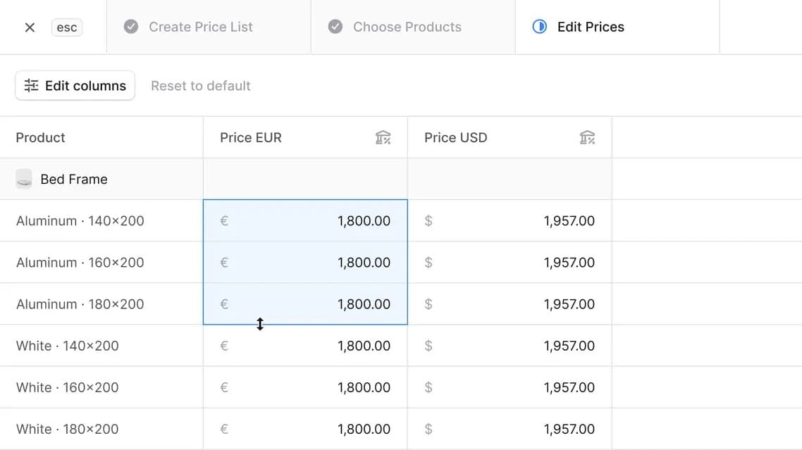Click the sliders icon on Edit columns button

[x=30, y=85]
